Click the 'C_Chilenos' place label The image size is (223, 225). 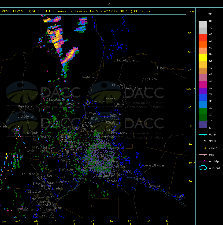point(25,117)
